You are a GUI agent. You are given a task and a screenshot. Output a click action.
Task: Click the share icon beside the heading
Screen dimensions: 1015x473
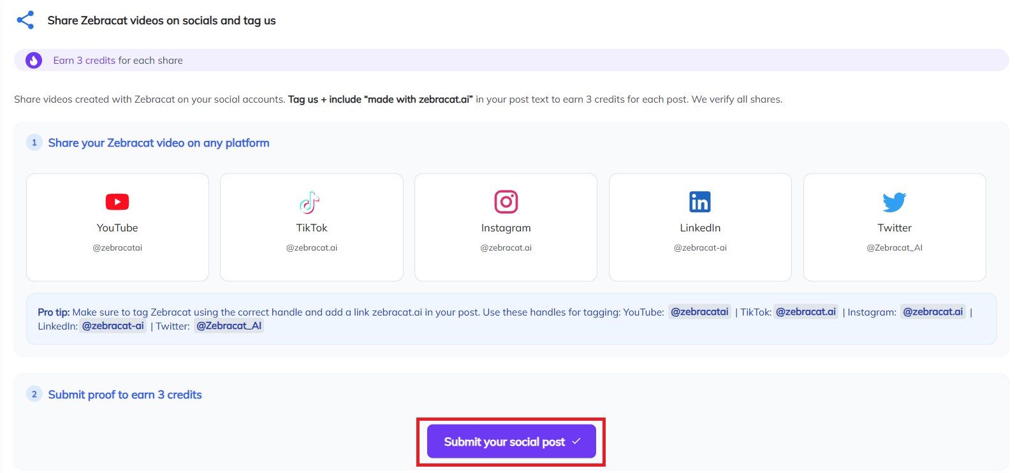coord(26,20)
